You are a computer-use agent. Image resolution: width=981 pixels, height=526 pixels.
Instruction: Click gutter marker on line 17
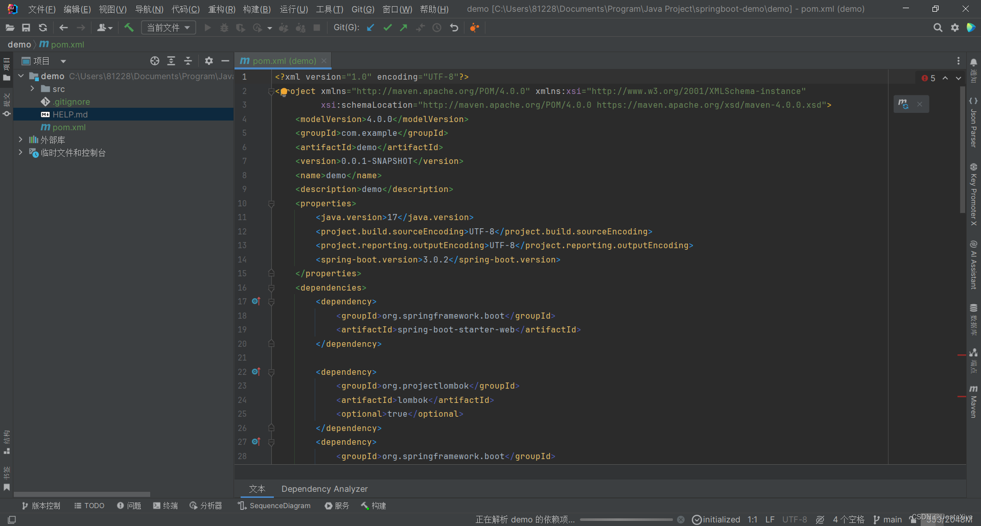(256, 301)
